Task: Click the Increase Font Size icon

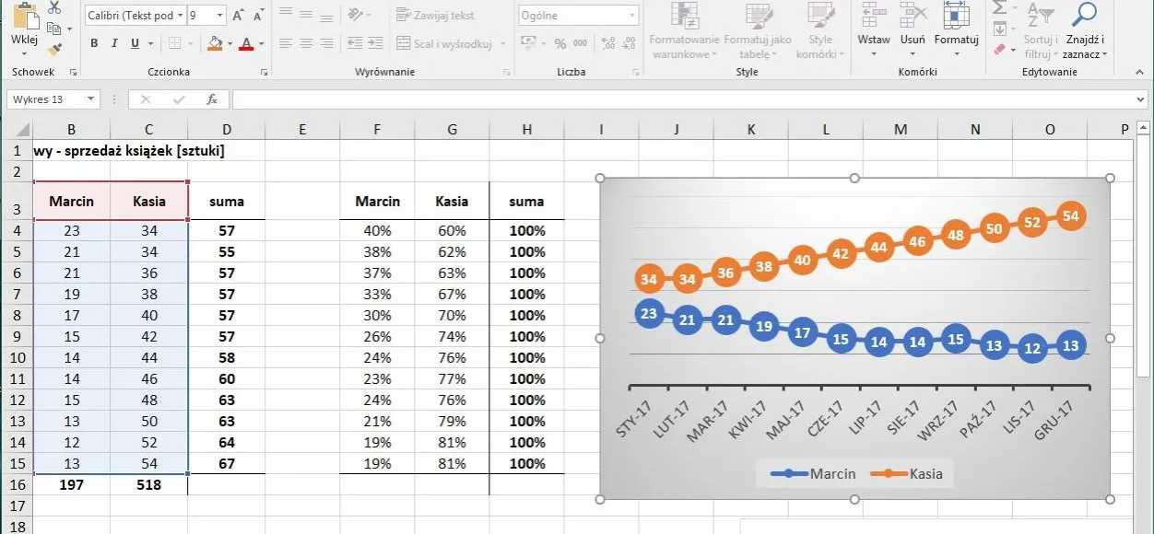Action: click(x=239, y=16)
